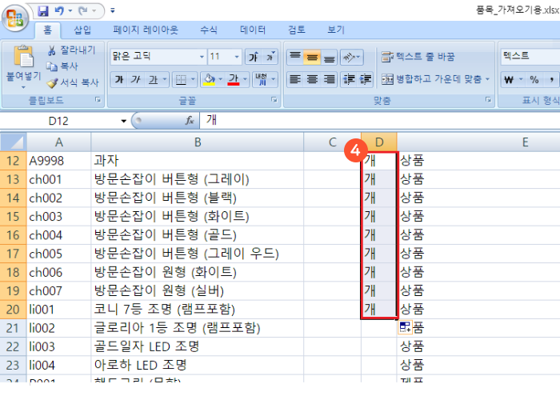Viewport: 560px width, 400px height.
Task: Click the 붙여넣기 paste clipboard icon
Action: click(22, 56)
